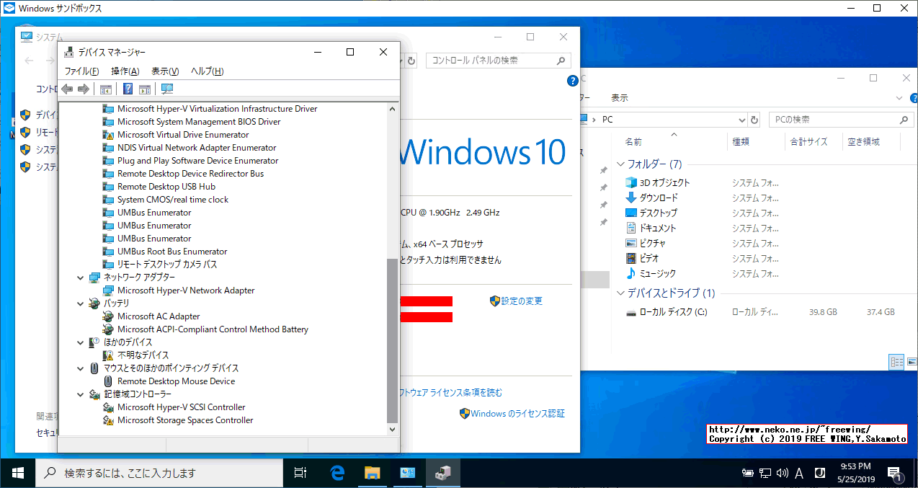Viewport: 918px width, 488px height.
Task: Toggle the IME input mode indicator A
Action: (x=798, y=473)
